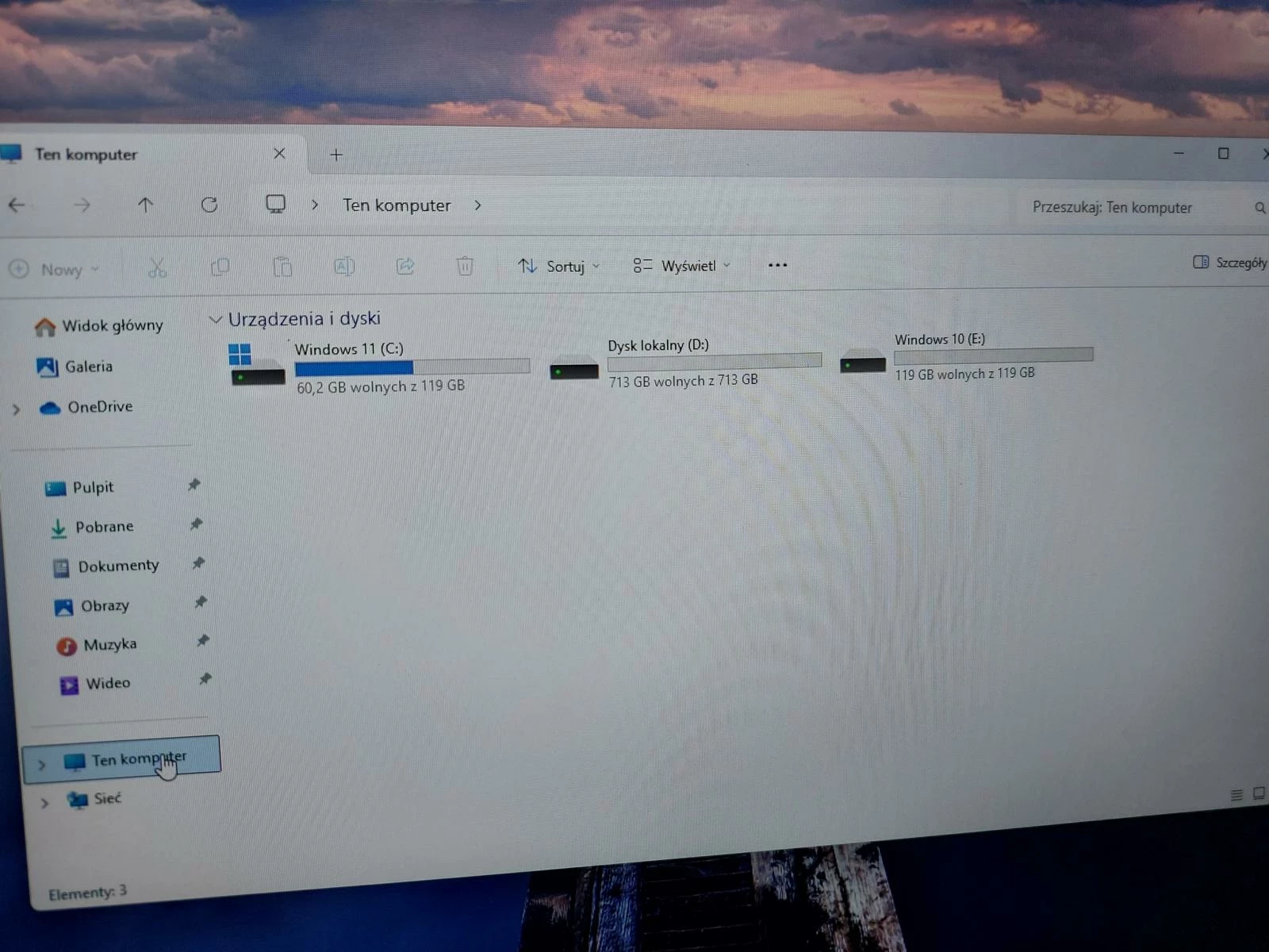Expand the OneDrive tree node
The height and width of the screenshot is (952, 1269).
pyautogui.click(x=17, y=409)
